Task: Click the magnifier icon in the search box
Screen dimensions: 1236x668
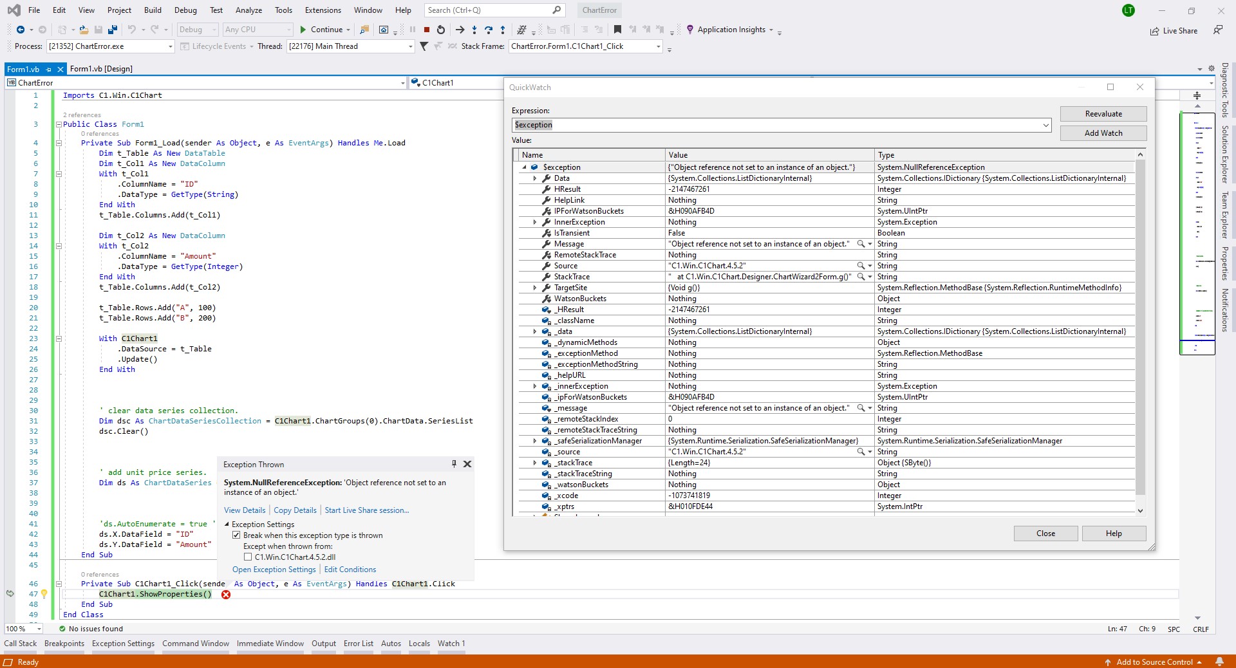Action: coord(557,10)
